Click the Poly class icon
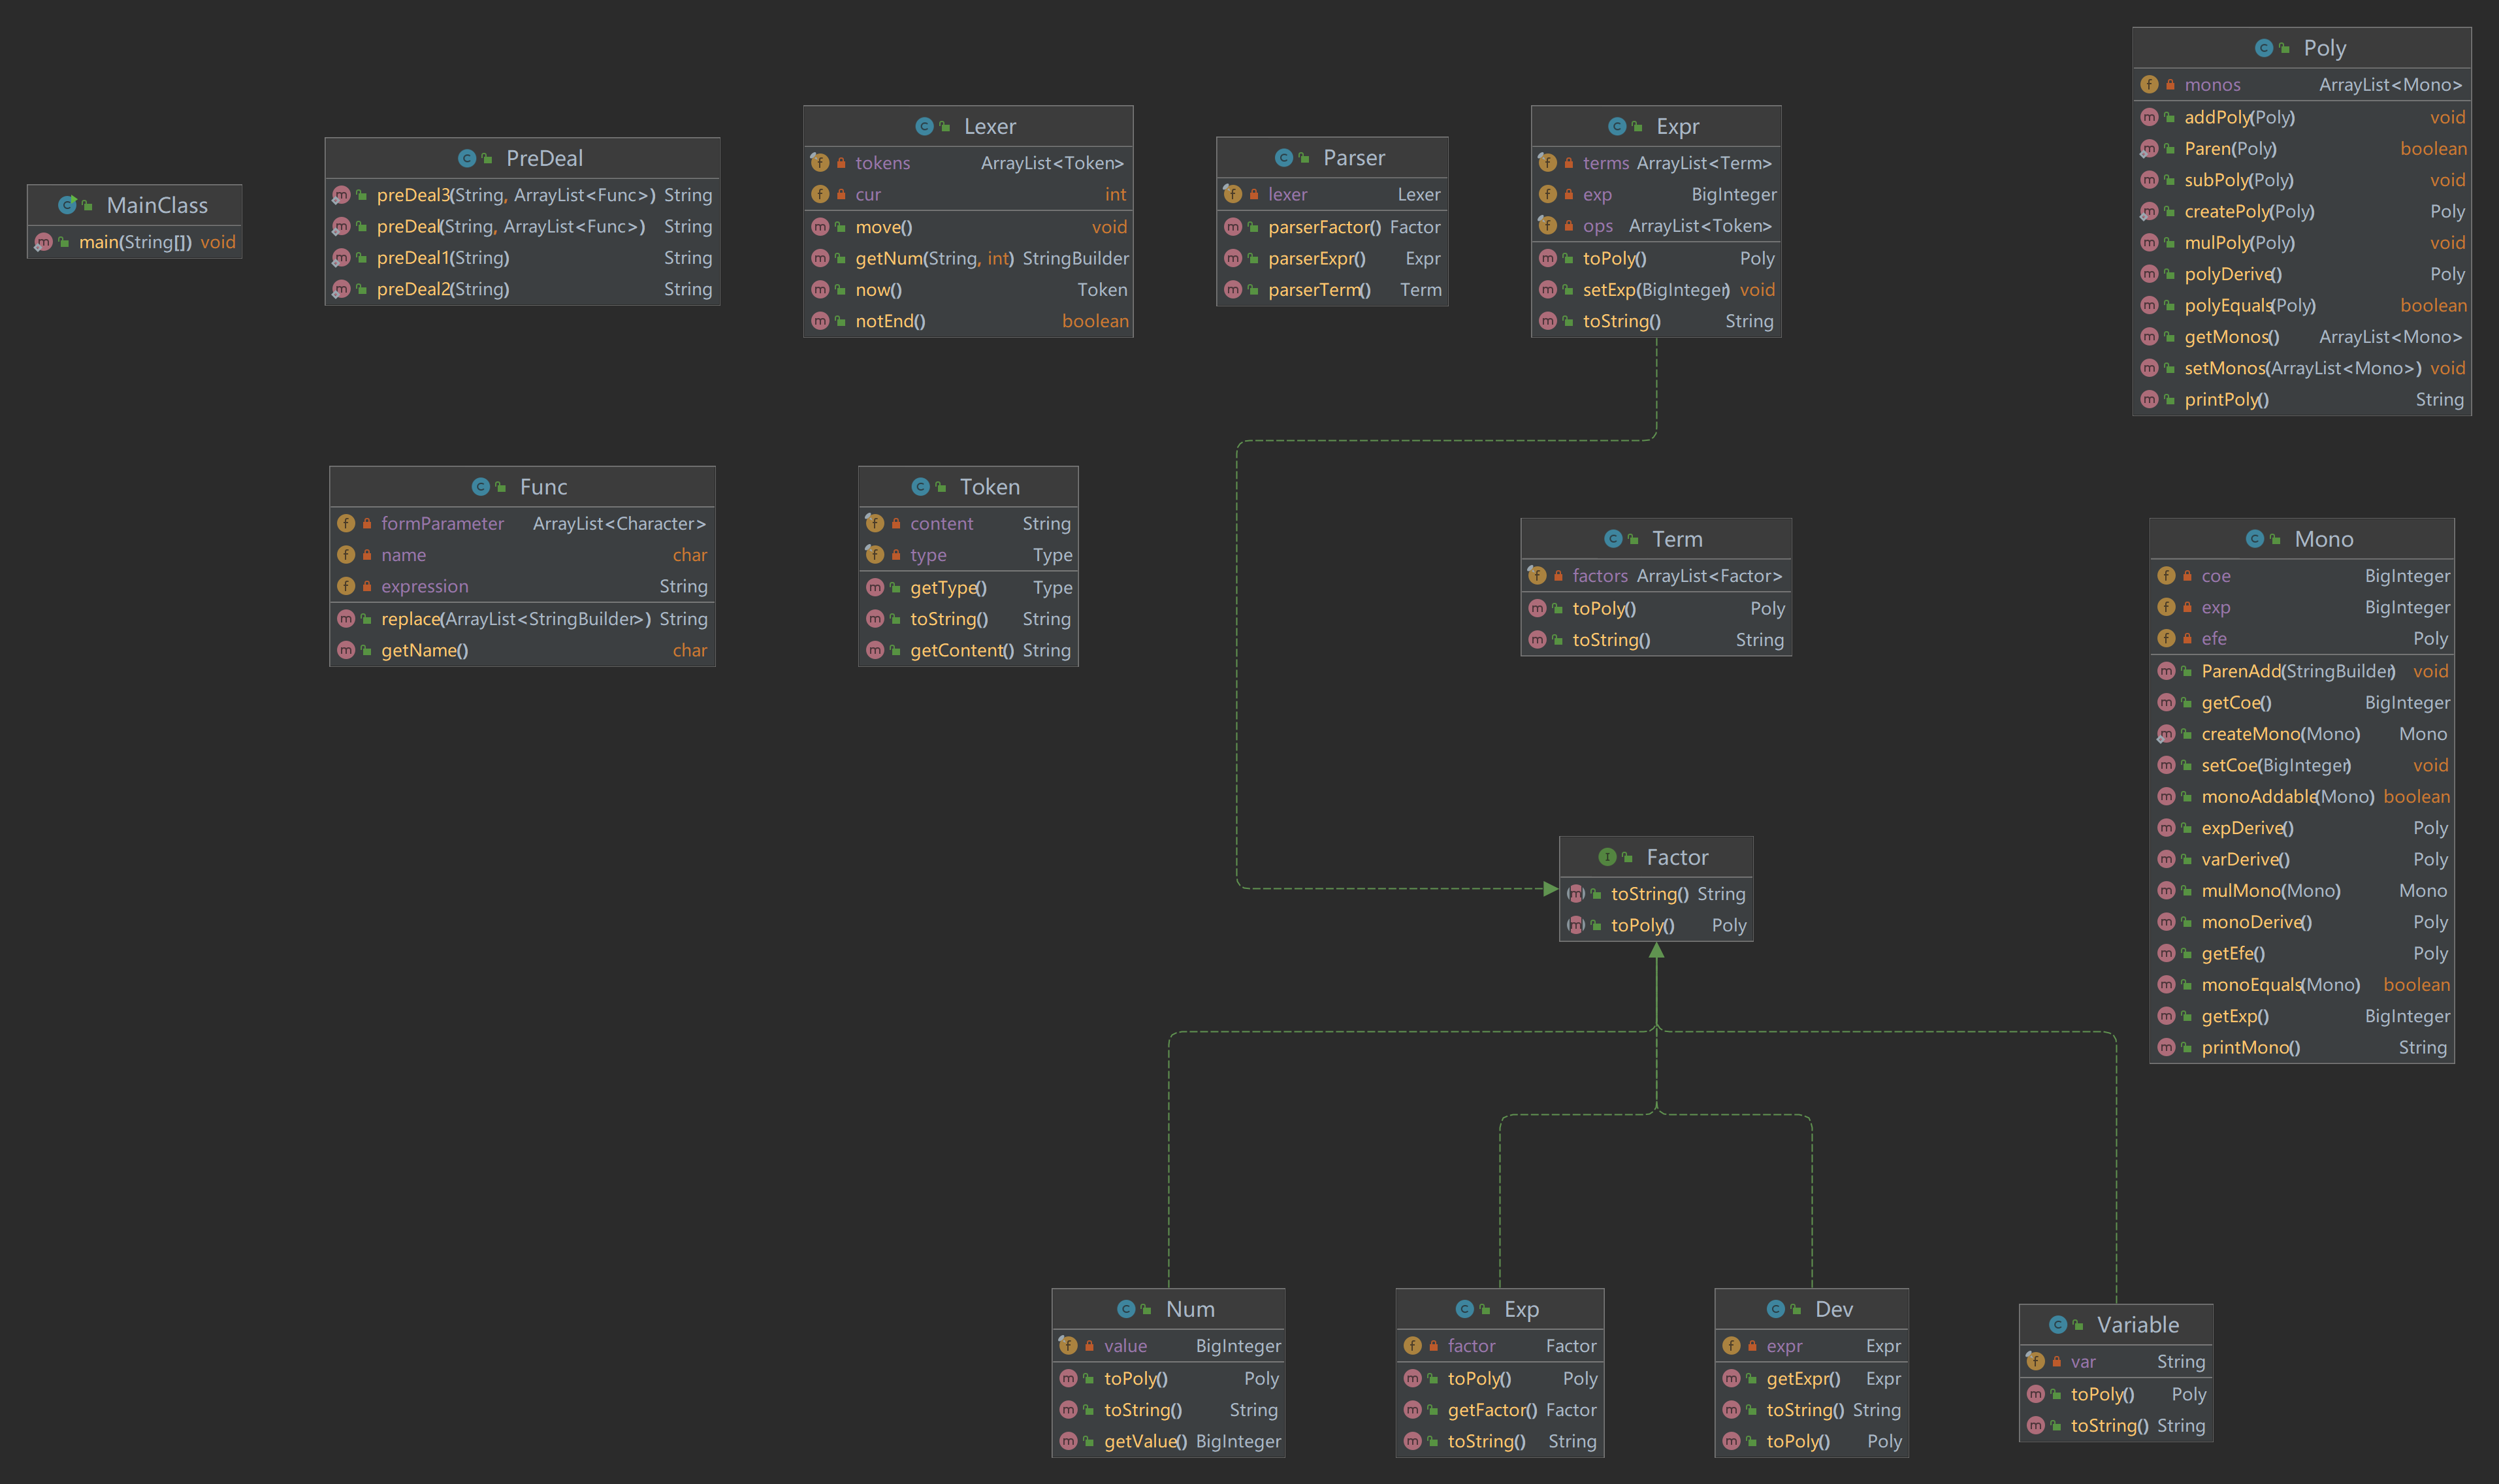The width and height of the screenshot is (2499, 1484). coord(2264,48)
